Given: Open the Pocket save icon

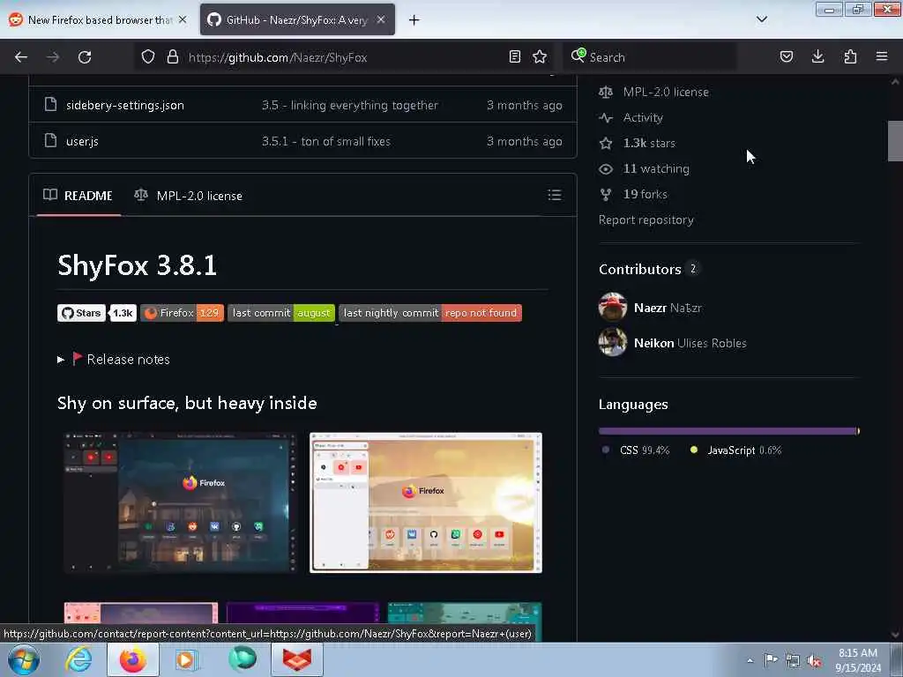Looking at the screenshot, I should pyautogui.click(x=786, y=56).
